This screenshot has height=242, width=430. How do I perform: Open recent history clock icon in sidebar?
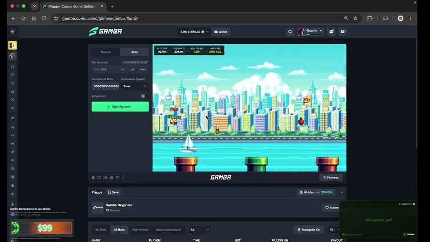pyautogui.click(x=12, y=83)
